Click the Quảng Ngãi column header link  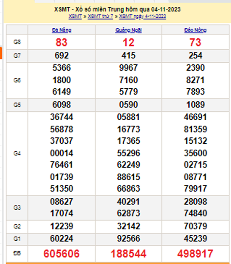coord(128,30)
